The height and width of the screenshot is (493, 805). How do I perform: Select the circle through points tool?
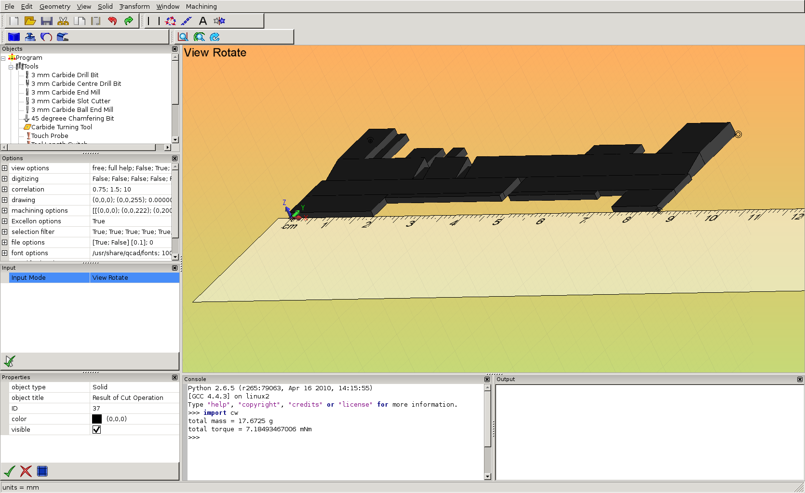[x=170, y=21]
